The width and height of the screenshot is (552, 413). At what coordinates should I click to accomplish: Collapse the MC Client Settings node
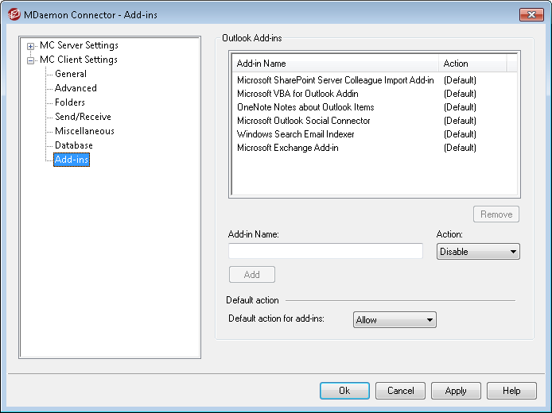31,60
